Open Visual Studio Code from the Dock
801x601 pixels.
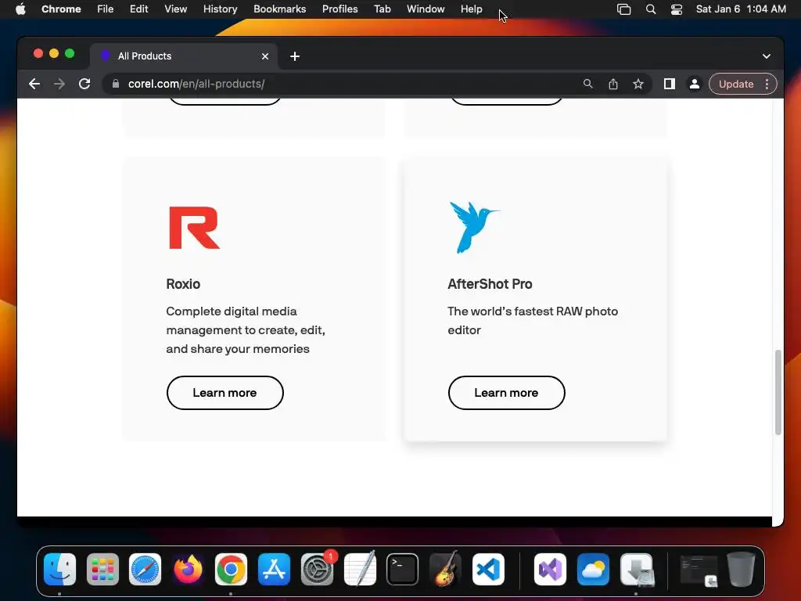(488, 570)
